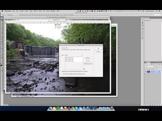Open the Use Files dropdown
Image resolution: width=162 pixels, height=121 pixels.
point(74,55)
